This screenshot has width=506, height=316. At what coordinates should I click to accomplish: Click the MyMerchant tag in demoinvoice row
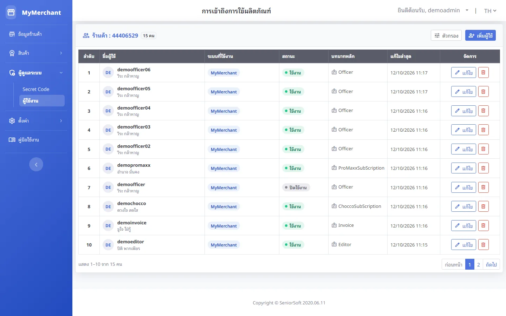point(224,226)
